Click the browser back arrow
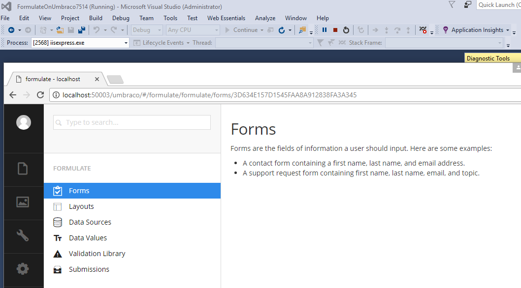This screenshot has height=288, width=521. [13, 95]
